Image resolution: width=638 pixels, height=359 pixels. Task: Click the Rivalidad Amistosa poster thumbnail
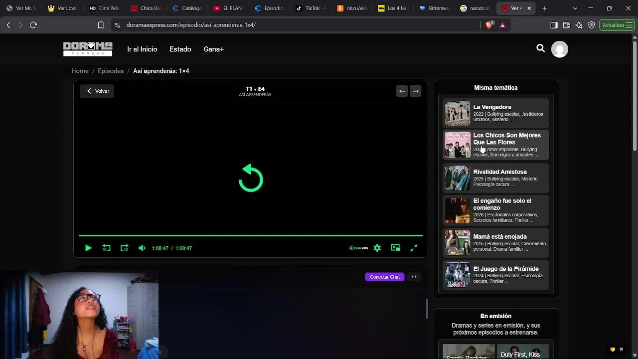click(458, 178)
